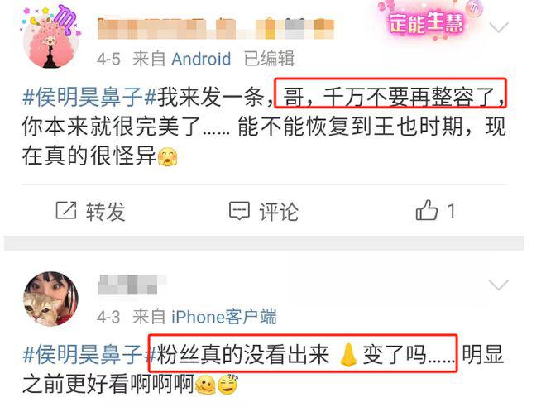Open the Android source link
This screenshot has width=546, height=407.
point(201,59)
